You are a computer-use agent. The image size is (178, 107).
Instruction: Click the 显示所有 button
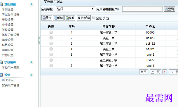point(84,18)
